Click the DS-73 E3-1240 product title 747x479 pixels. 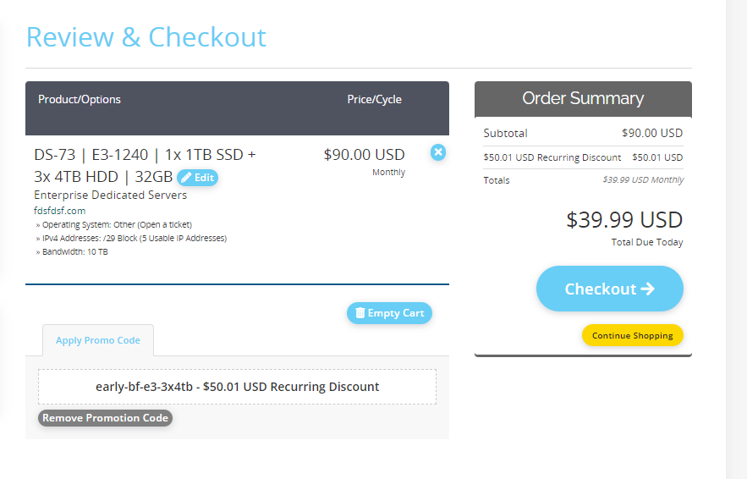point(145,165)
